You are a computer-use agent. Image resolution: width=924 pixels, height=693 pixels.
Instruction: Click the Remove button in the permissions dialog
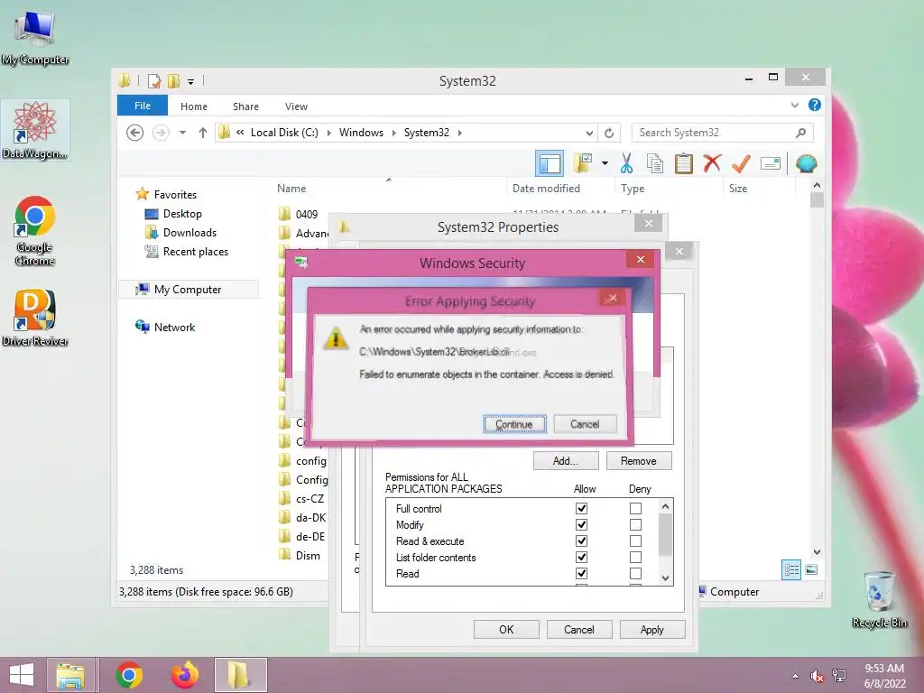(639, 461)
